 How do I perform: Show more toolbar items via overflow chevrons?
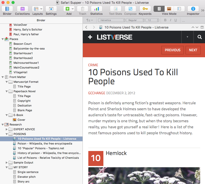tap(203, 10)
